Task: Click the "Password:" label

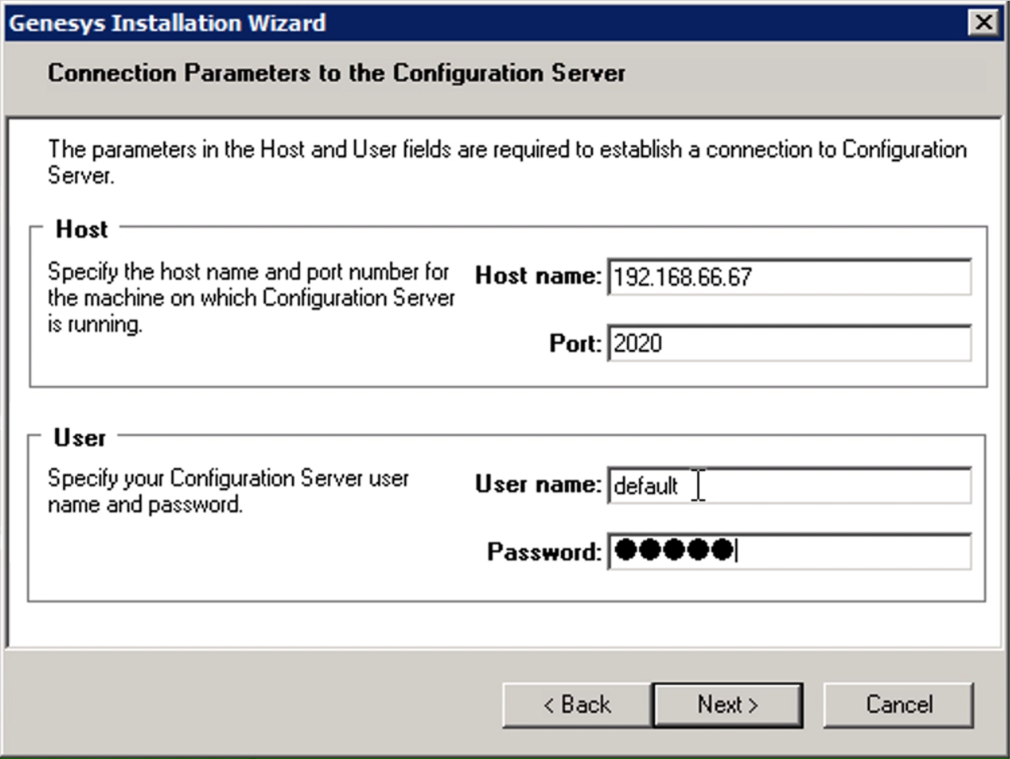Action: point(544,552)
